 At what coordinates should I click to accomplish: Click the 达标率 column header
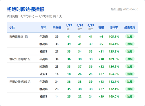click(114, 27)
